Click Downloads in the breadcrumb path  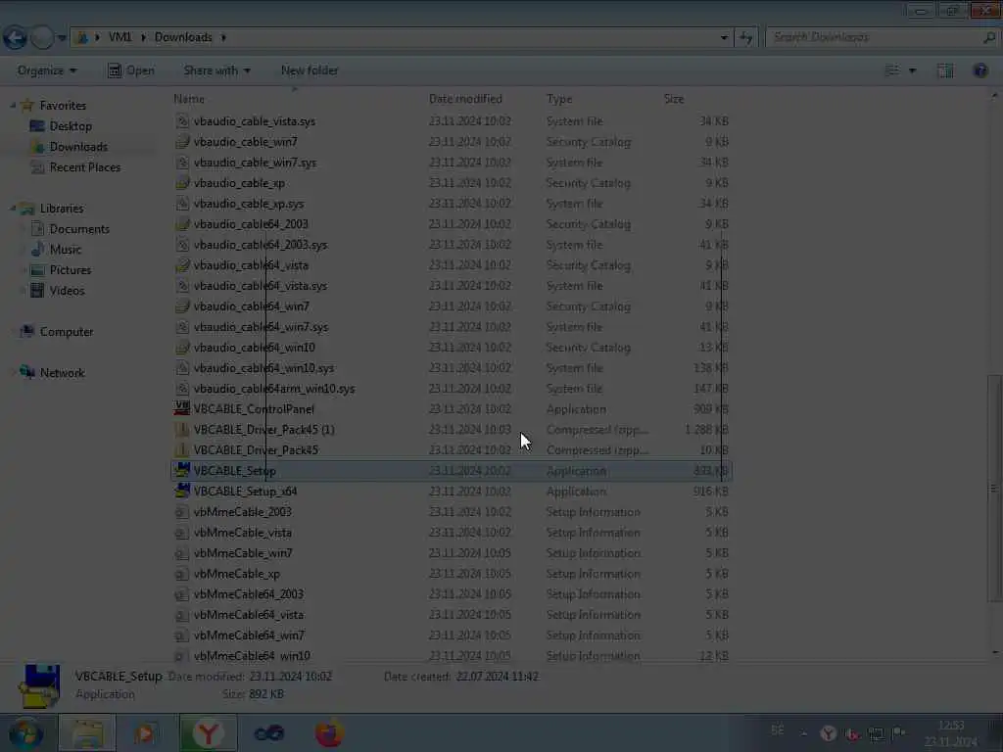183,37
